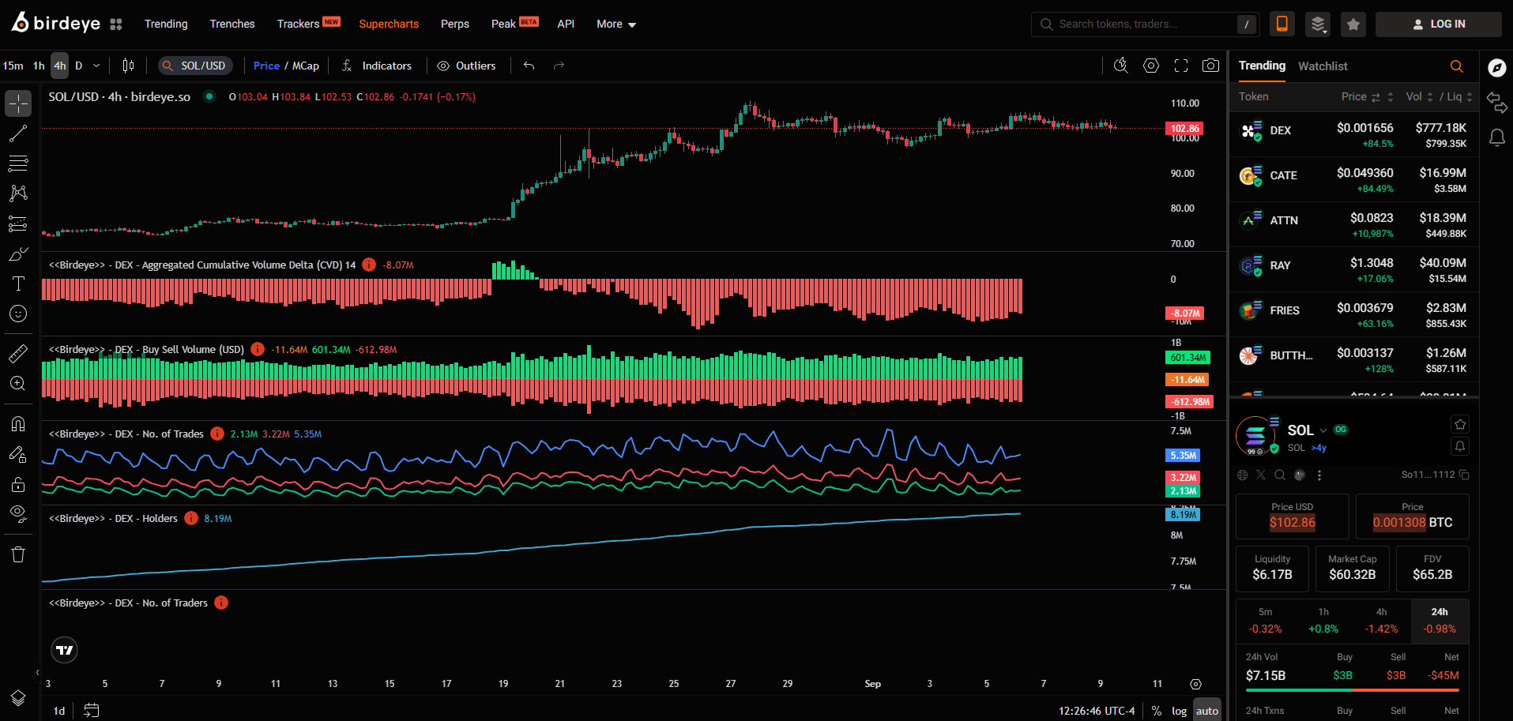Expand the More menu in header
Screen dimensions: 1513x721
(616, 24)
